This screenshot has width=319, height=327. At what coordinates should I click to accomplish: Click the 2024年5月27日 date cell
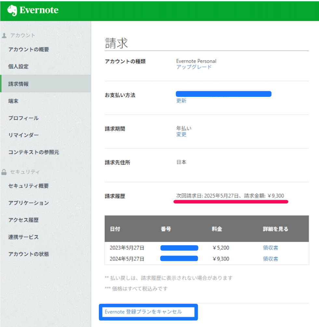(127, 259)
